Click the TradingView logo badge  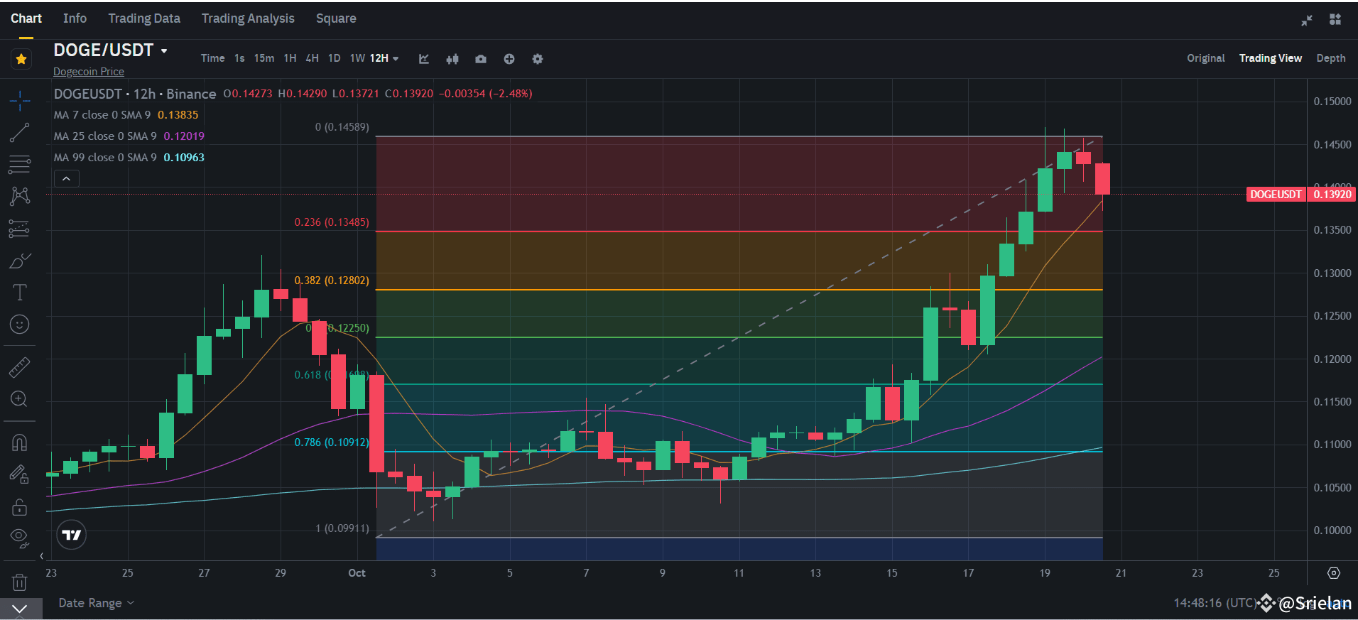point(71,535)
